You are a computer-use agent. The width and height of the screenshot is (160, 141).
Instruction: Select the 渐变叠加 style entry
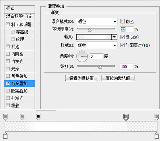click(19, 83)
